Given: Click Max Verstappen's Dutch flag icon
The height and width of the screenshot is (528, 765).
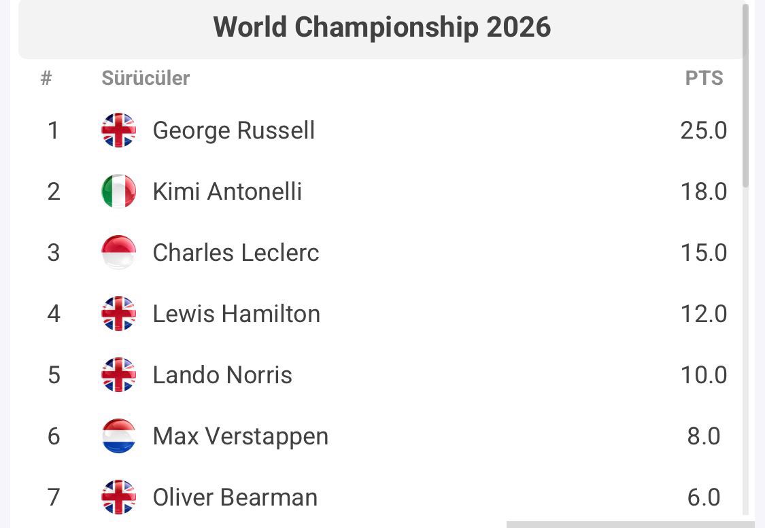Looking at the screenshot, I should pyautogui.click(x=118, y=436).
